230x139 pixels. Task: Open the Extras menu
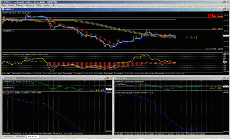click(x=39, y=5)
